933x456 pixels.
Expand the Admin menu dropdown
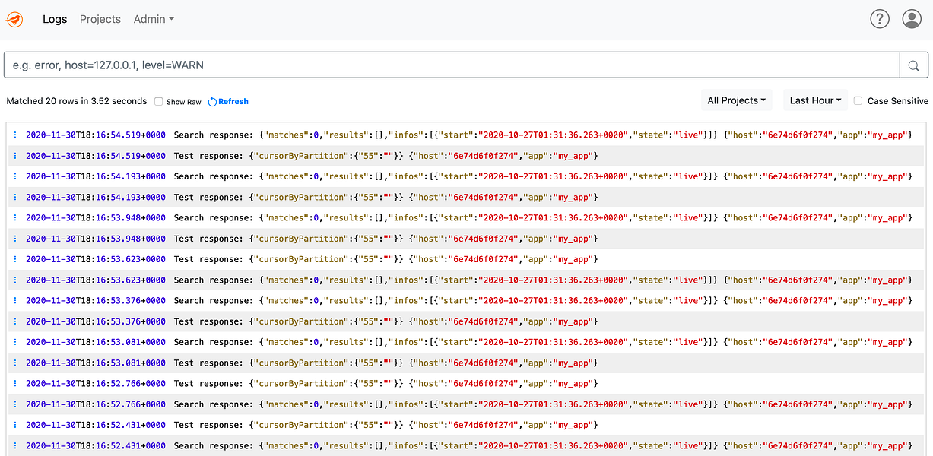point(154,19)
